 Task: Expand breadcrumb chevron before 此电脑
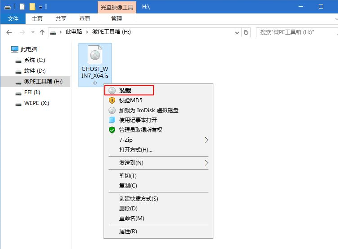[61, 32]
